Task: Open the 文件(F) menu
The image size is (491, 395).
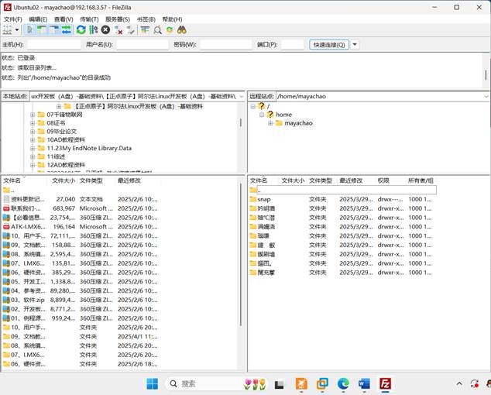Action: pyautogui.click(x=13, y=19)
